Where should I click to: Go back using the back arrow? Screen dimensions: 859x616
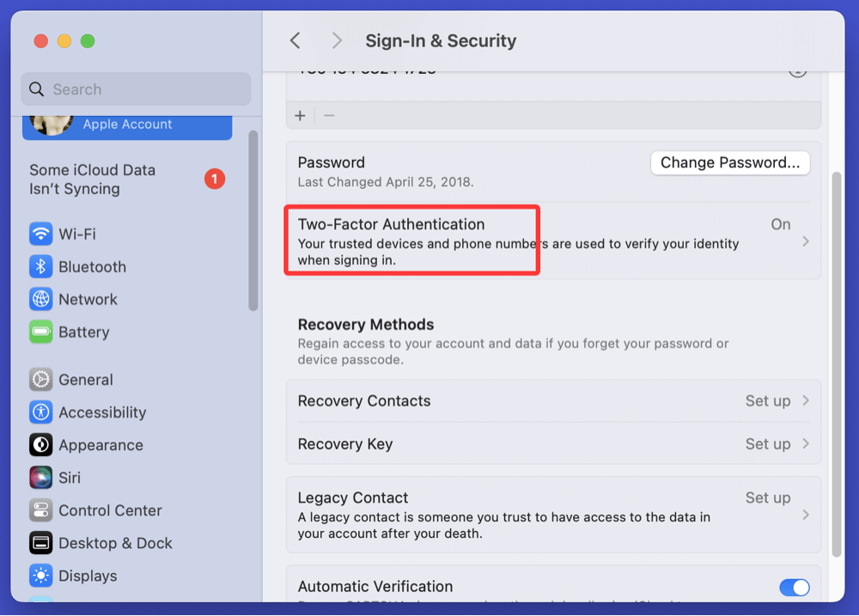click(295, 40)
